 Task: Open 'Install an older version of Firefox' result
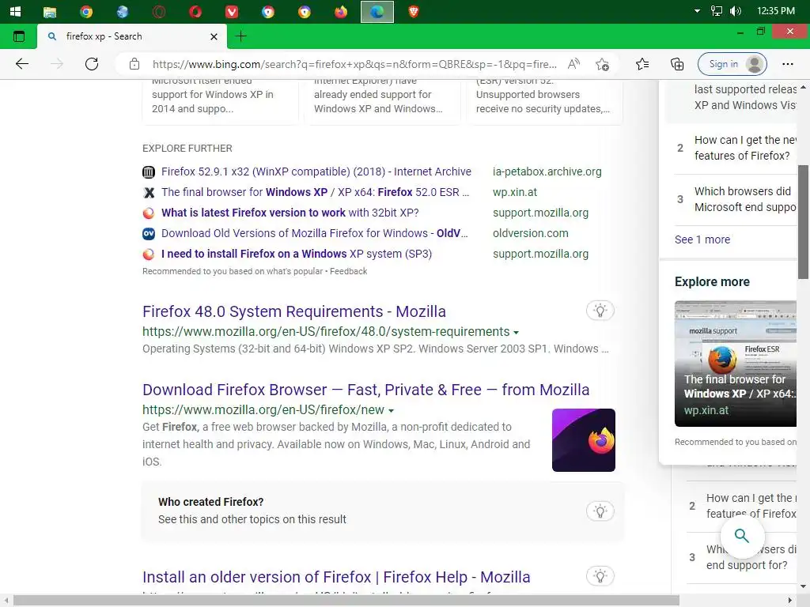[336, 576]
